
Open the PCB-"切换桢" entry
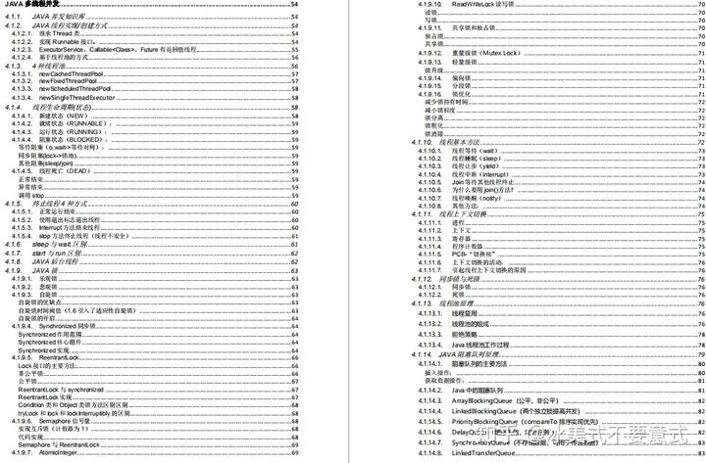562,254
